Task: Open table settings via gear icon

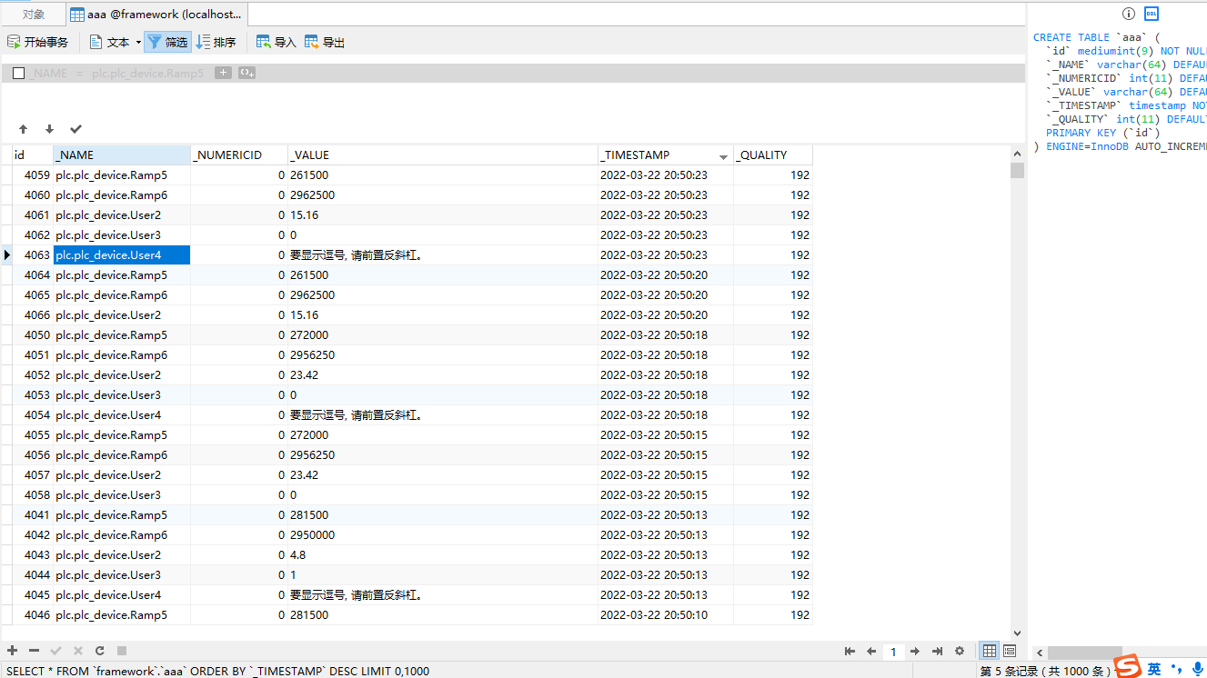Action: click(x=959, y=651)
